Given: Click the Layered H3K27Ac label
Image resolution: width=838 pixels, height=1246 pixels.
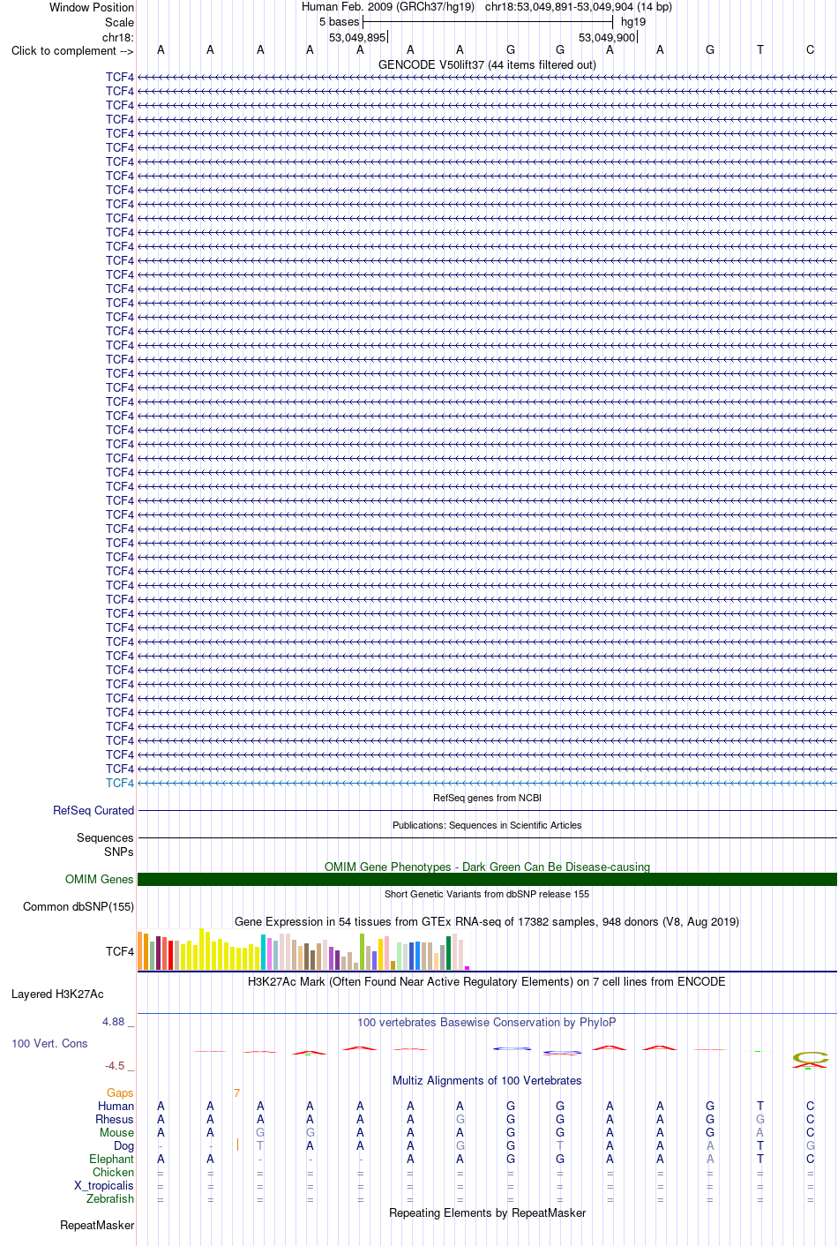Looking at the screenshot, I should coord(57,995).
